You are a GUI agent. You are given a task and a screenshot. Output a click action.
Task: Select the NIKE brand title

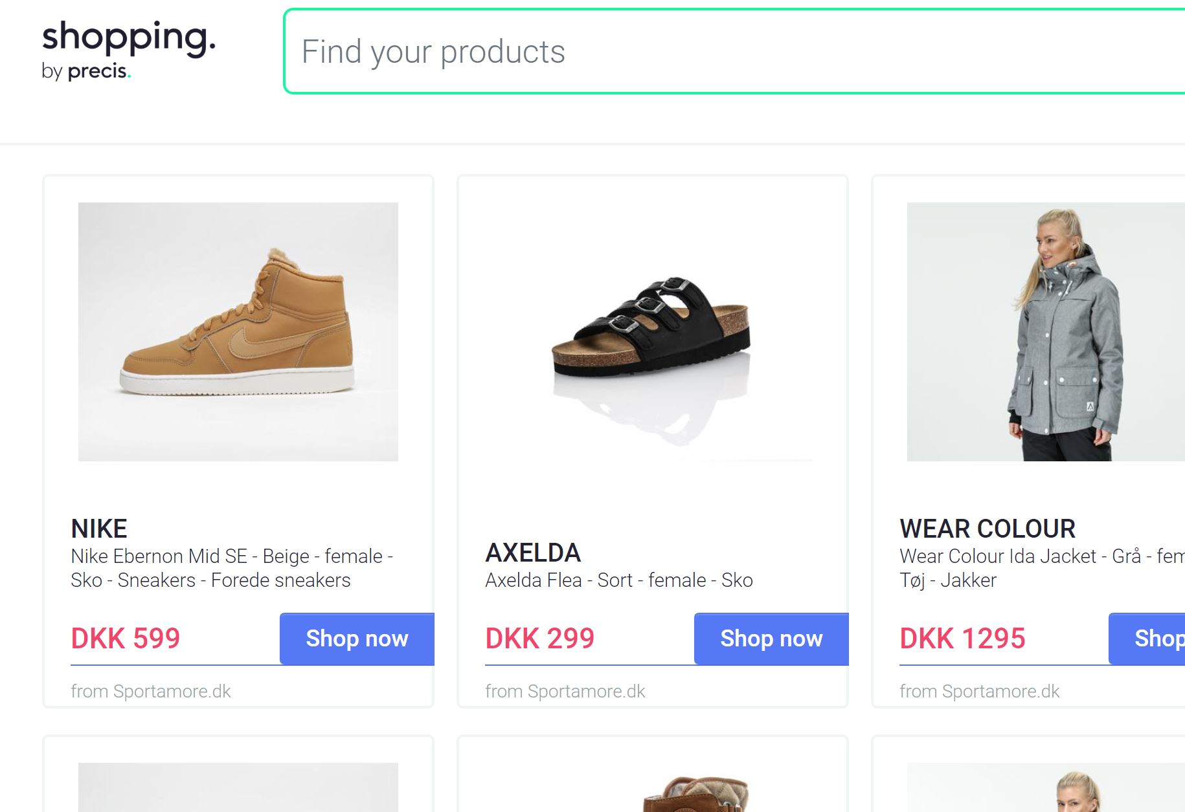point(98,528)
